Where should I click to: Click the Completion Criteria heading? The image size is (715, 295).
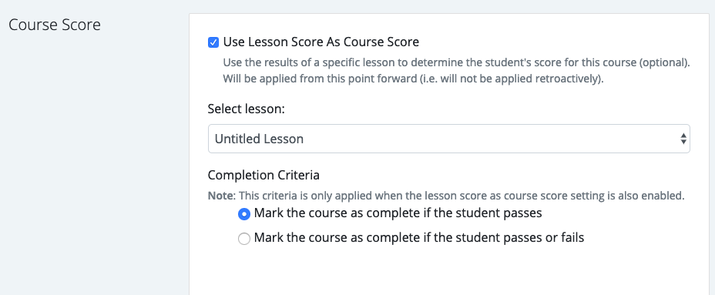(x=264, y=175)
